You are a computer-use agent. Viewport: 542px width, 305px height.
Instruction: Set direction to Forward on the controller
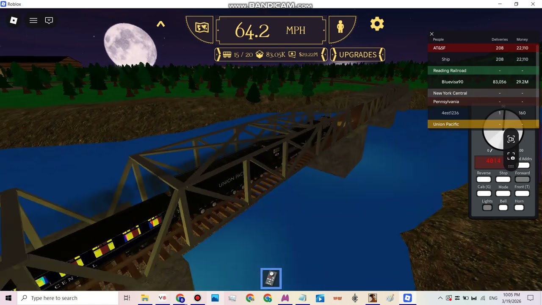point(522,179)
